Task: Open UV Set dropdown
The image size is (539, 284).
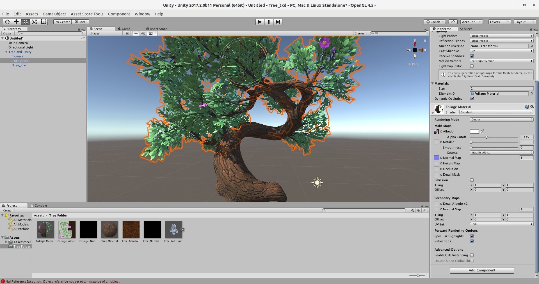Action: (502, 224)
